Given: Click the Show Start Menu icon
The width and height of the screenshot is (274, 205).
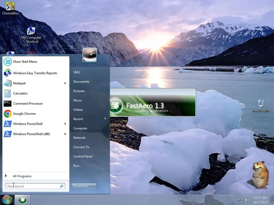Looking at the screenshot, I should [x=8, y=62].
